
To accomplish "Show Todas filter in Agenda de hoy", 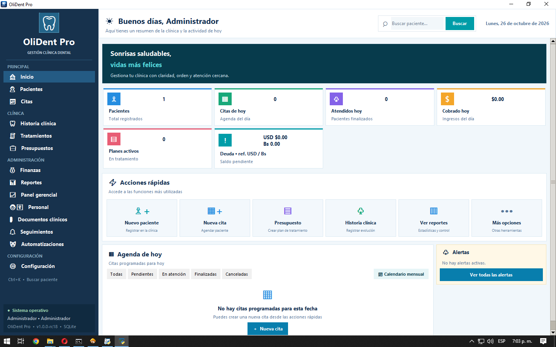I will click(x=116, y=274).
